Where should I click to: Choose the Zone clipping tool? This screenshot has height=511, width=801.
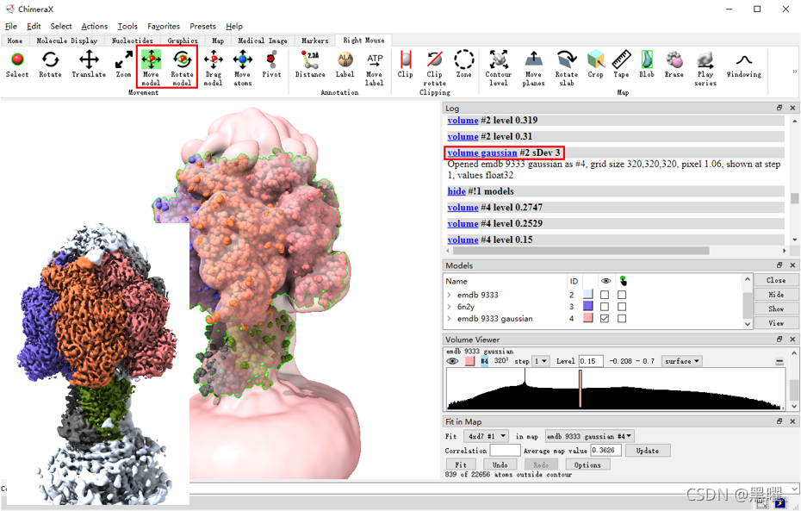pos(464,65)
